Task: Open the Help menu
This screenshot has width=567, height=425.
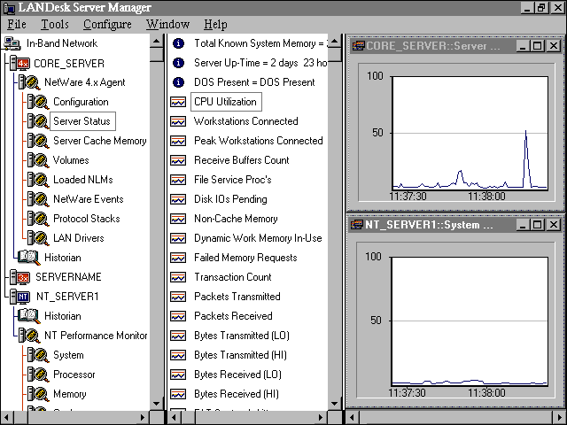Action: pyautogui.click(x=215, y=24)
